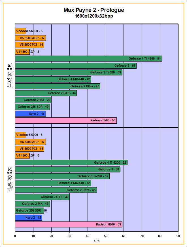Image resolution: width=187 pixels, height=247 pixels.
Task: Select the Geforce 2 MX - 20 bar
Action: tap(33, 100)
